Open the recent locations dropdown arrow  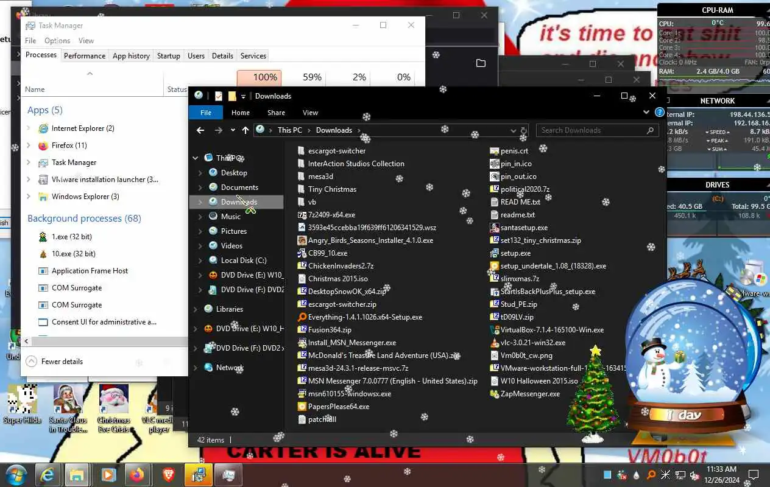[x=233, y=130]
